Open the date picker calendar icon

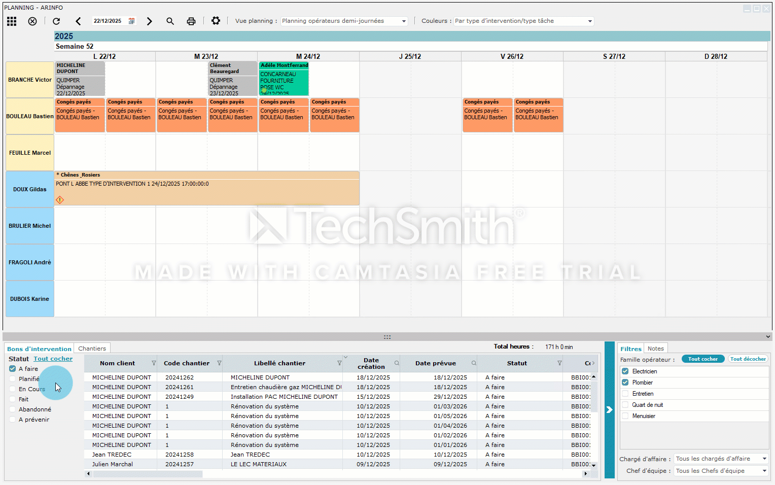tap(132, 21)
